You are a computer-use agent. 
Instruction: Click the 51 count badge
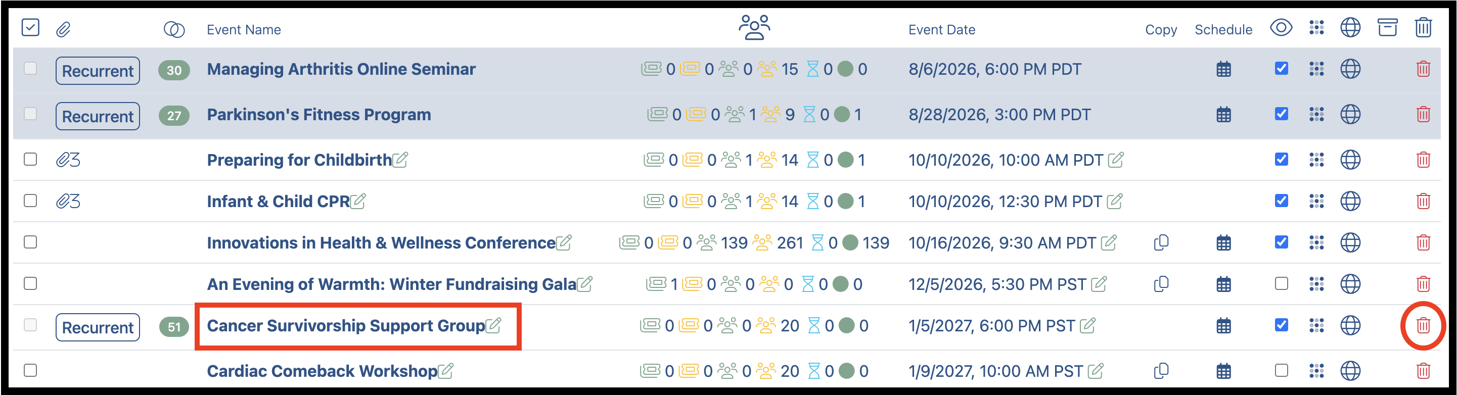coord(173,327)
